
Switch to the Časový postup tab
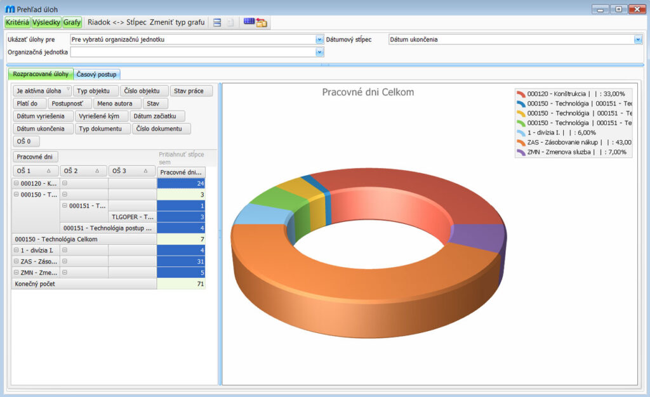pos(97,74)
